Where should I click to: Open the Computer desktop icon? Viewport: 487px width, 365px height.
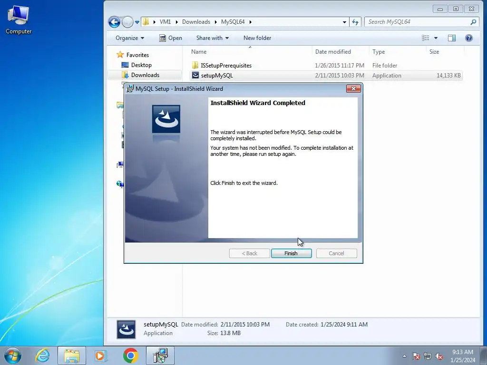click(19, 19)
